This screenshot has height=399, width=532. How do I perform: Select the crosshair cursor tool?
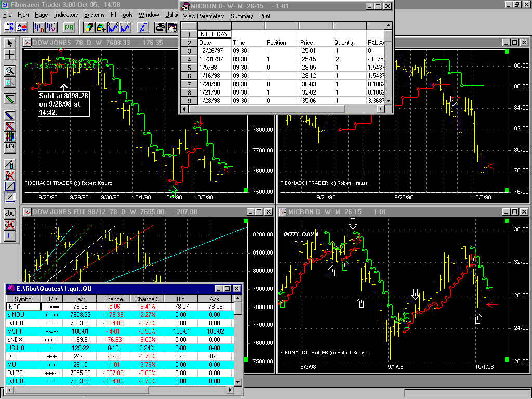tap(9, 54)
